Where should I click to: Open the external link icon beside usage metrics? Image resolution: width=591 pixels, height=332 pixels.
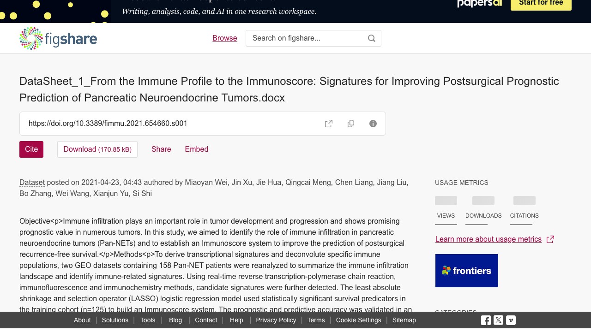point(550,239)
